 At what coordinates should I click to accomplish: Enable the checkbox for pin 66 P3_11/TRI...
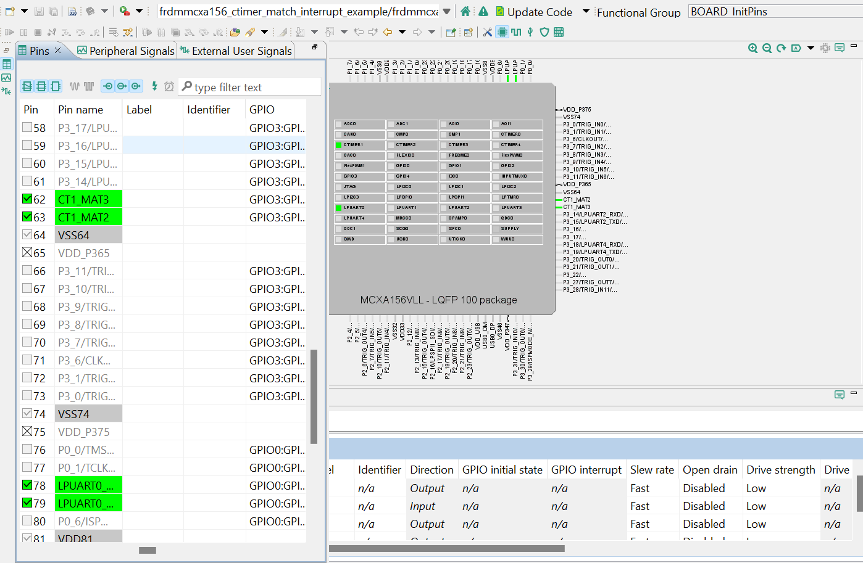[26, 271]
